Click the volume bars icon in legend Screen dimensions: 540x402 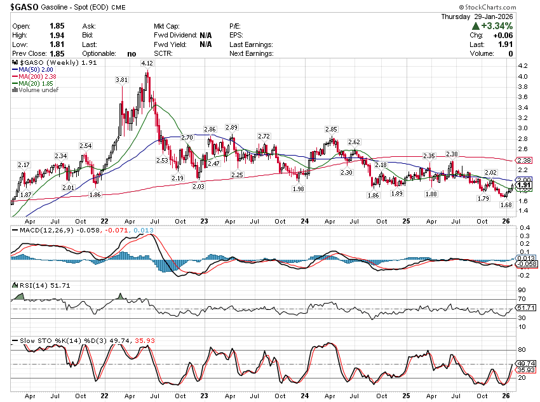coord(15,90)
